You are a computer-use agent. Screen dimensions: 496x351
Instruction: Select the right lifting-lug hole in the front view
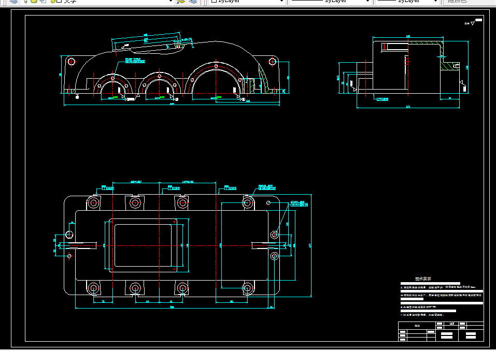point(272,61)
